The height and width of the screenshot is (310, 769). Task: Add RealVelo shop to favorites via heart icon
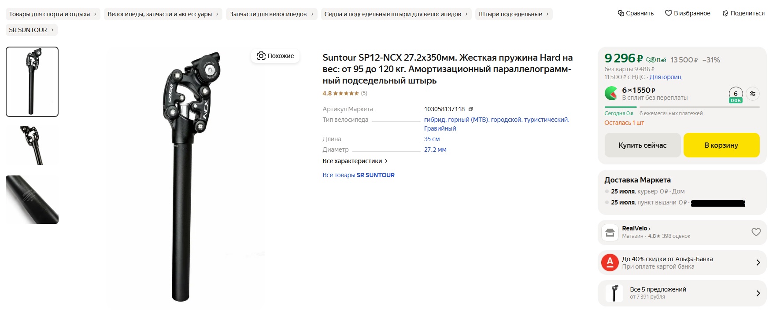[x=756, y=232]
